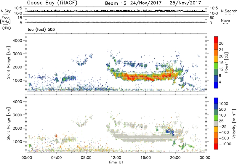Click the '12:00' time tick label
Viewport: 237px width, 164px height.
[116, 158]
